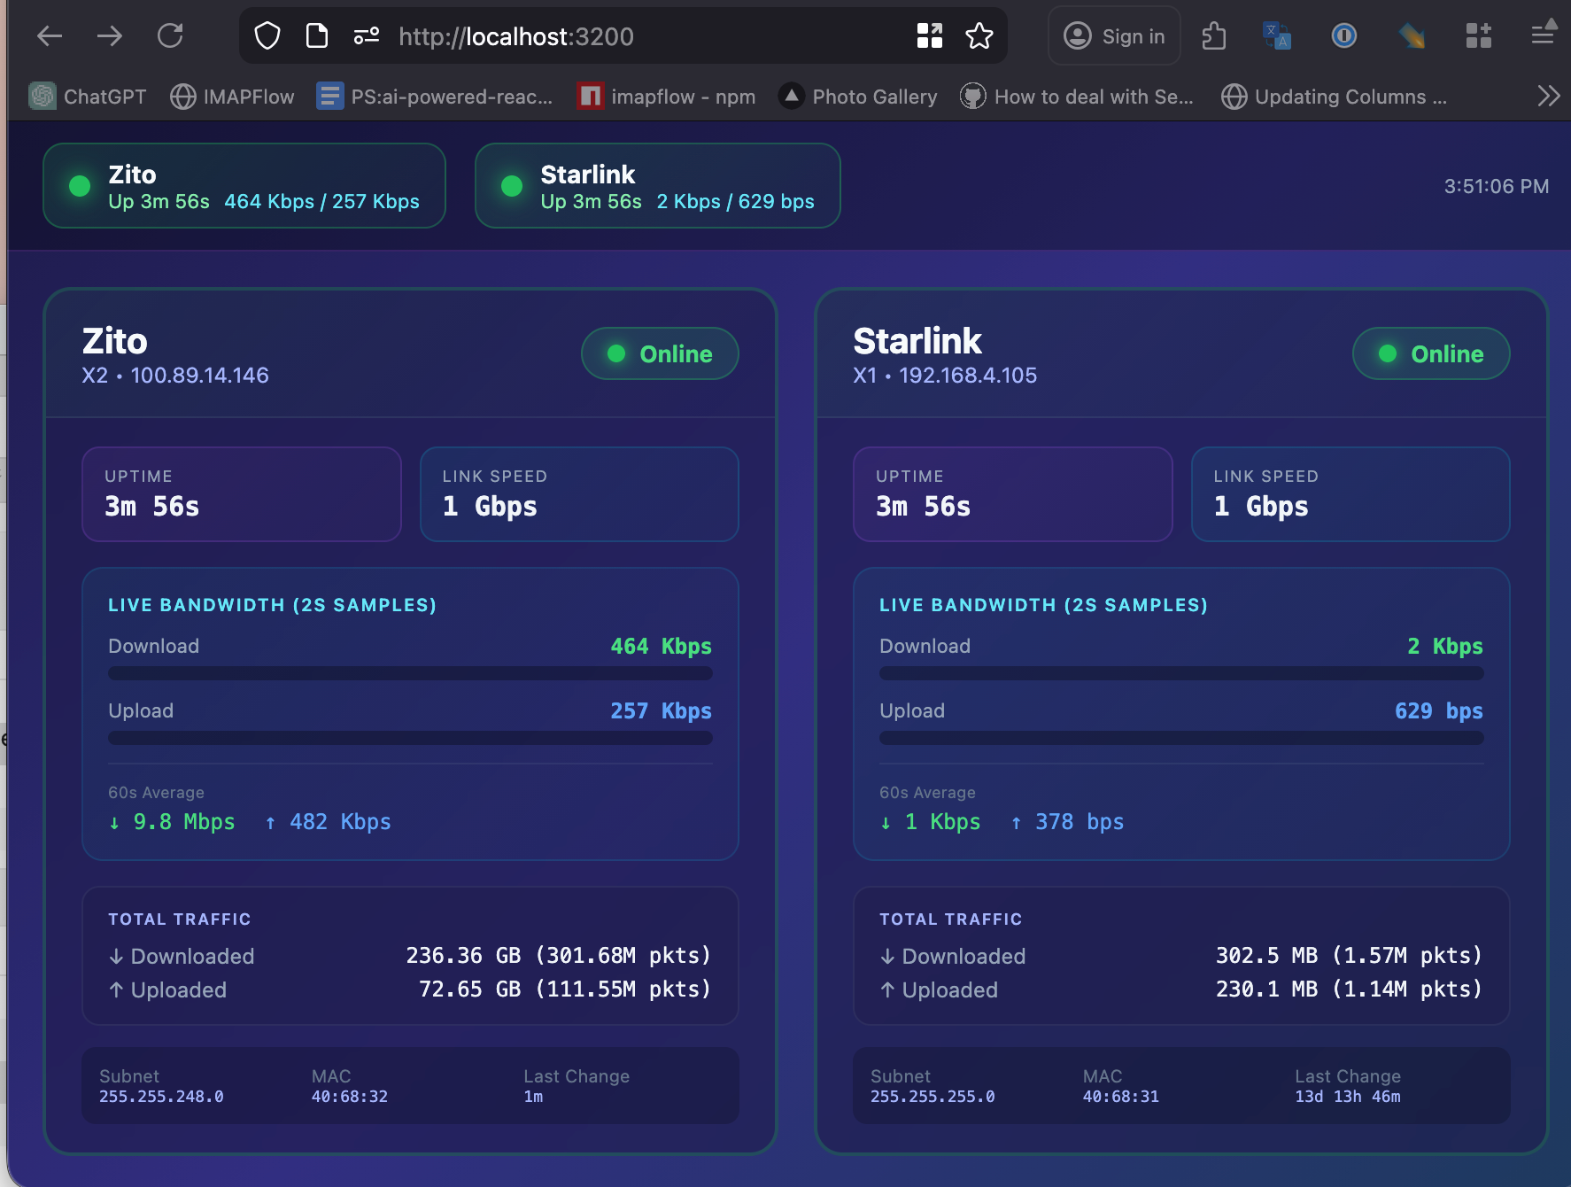Open the extensions puzzle-piece icon
The width and height of the screenshot is (1571, 1187).
[1214, 35]
